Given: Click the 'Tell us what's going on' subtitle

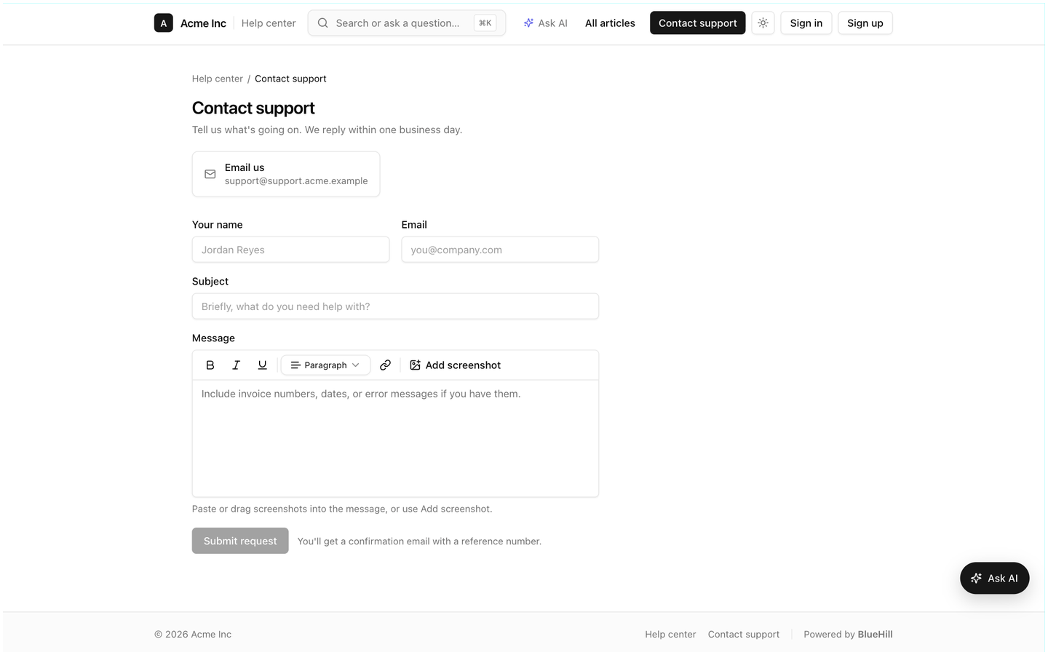Looking at the screenshot, I should [327, 130].
